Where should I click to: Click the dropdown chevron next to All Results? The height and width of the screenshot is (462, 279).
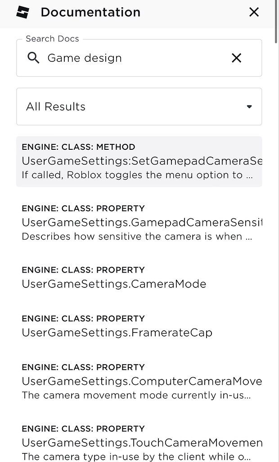click(x=249, y=107)
